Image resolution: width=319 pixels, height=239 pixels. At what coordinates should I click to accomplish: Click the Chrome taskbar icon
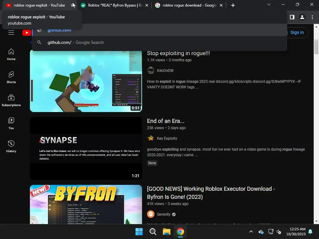click(180, 232)
